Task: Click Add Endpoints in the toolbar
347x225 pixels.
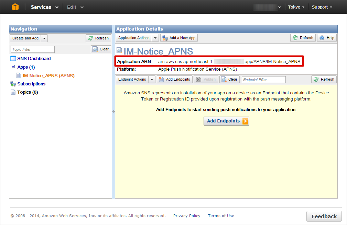Action: (x=175, y=80)
